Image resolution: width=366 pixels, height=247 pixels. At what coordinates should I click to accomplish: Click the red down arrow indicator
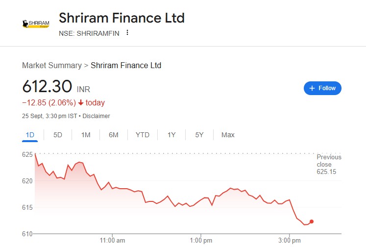(81, 103)
